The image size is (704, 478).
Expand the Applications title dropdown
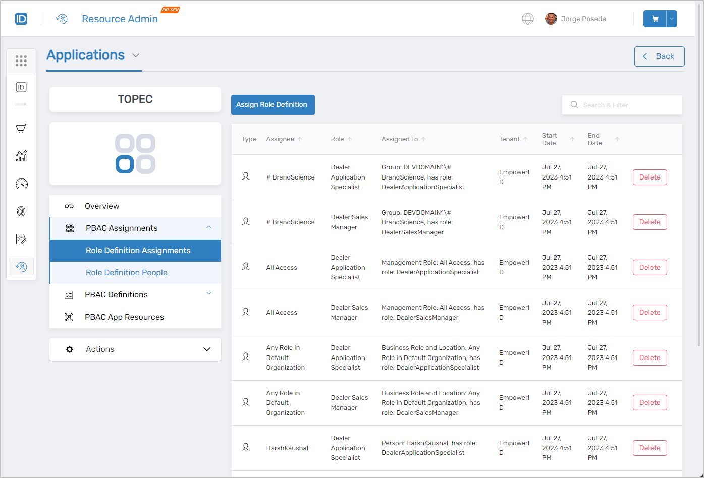135,55
